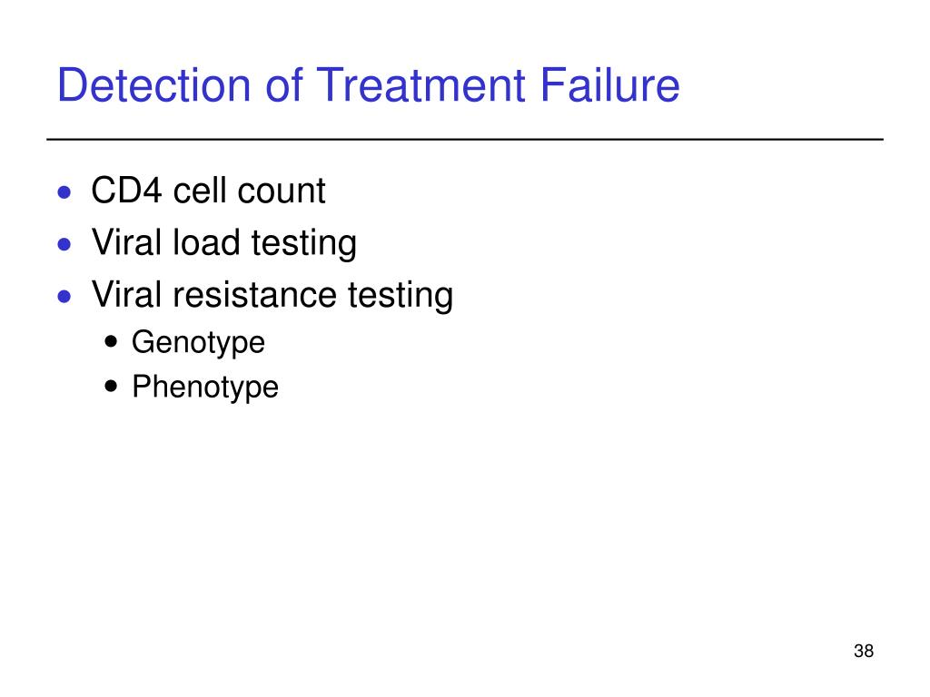This screenshot has width=930, height=697.
Task: Click the slide number 38
Action: (x=864, y=651)
